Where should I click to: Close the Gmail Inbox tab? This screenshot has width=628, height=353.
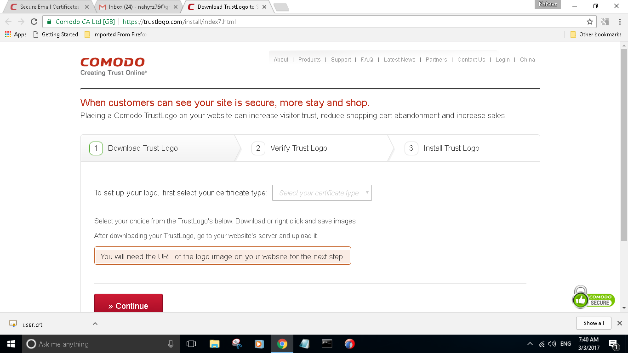point(175,7)
